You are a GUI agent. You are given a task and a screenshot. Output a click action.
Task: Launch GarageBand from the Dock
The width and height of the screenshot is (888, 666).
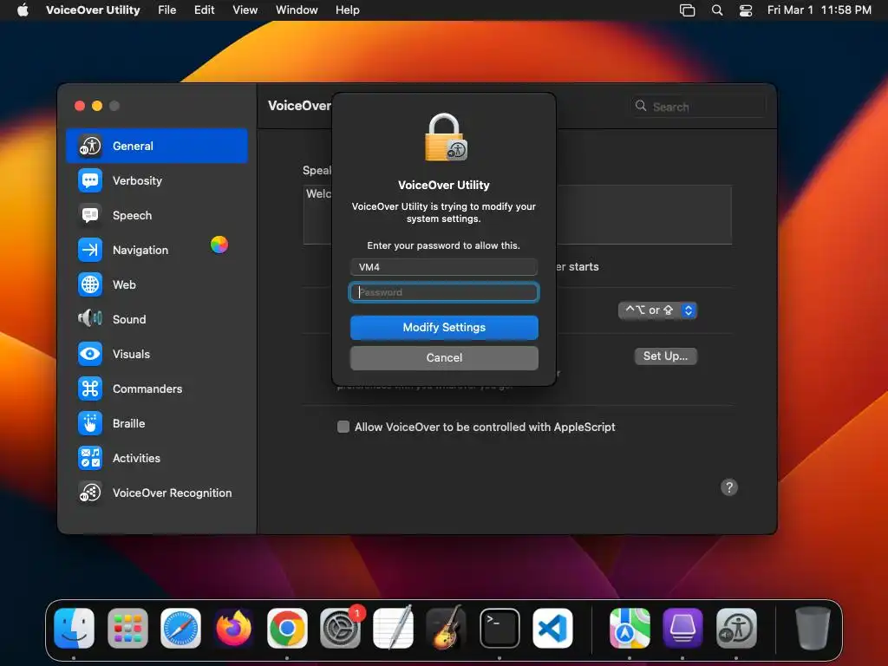coord(447,628)
